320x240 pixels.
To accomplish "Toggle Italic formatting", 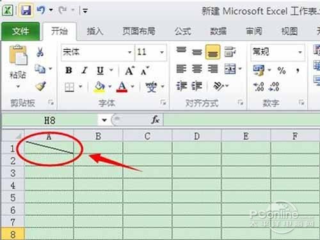I will coord(84,70).
